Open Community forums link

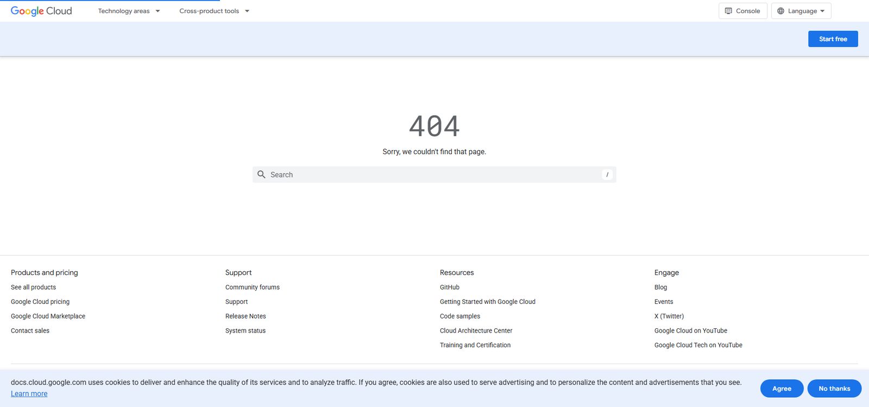pos(253,287)
